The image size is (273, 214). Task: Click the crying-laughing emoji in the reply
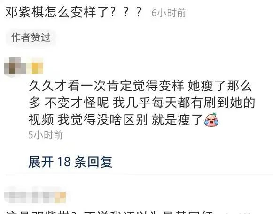[211, 119]
